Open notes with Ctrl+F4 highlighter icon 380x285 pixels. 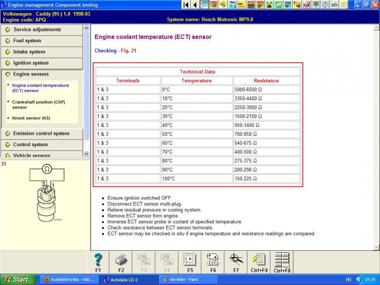click(x=259, y=263)
